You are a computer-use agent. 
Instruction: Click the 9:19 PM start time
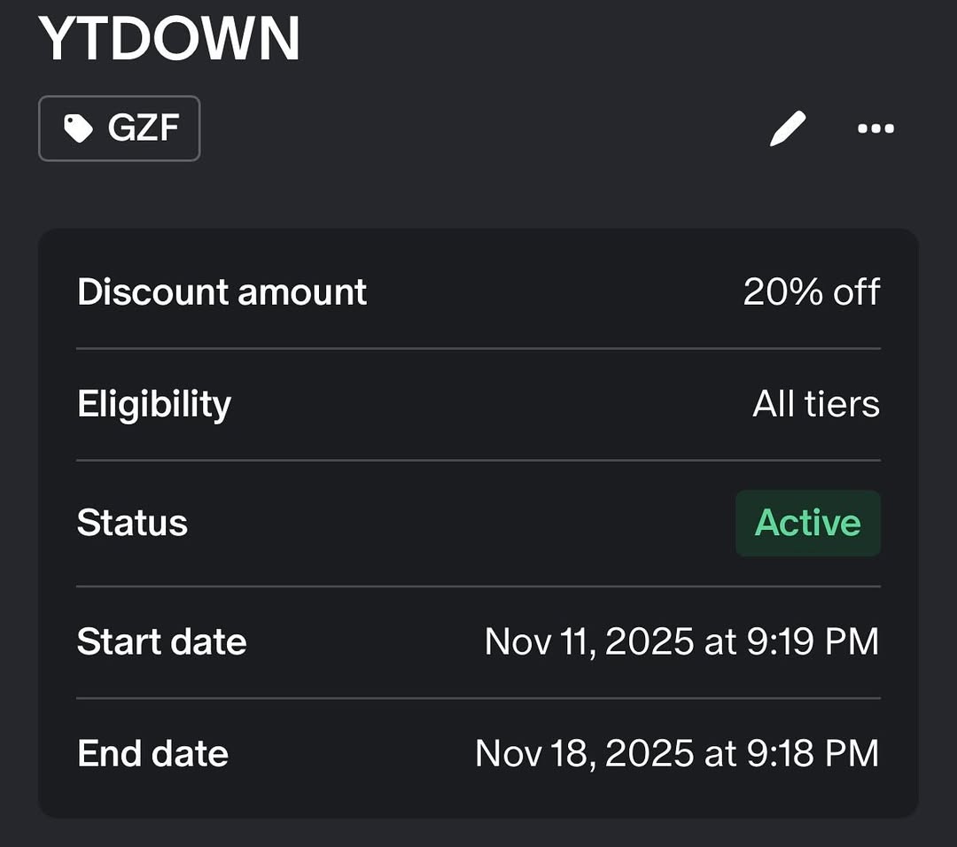813,641
